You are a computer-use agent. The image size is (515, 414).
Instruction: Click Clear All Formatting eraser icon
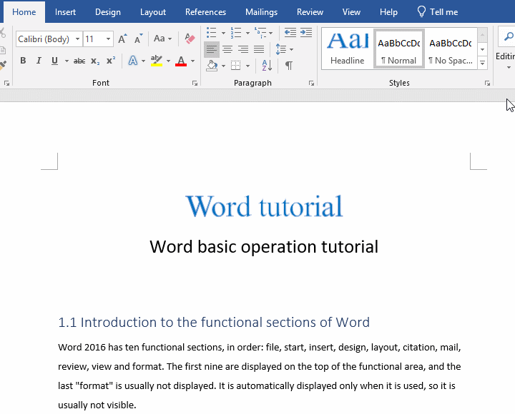190,39
